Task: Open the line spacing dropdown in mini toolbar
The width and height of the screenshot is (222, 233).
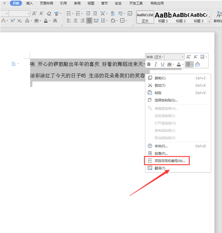Action: tap(203, 57)
